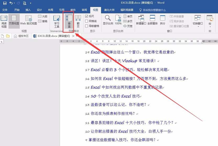Switch to 大纲 outline view
218x146 pixels.
(x=43, y=16)
